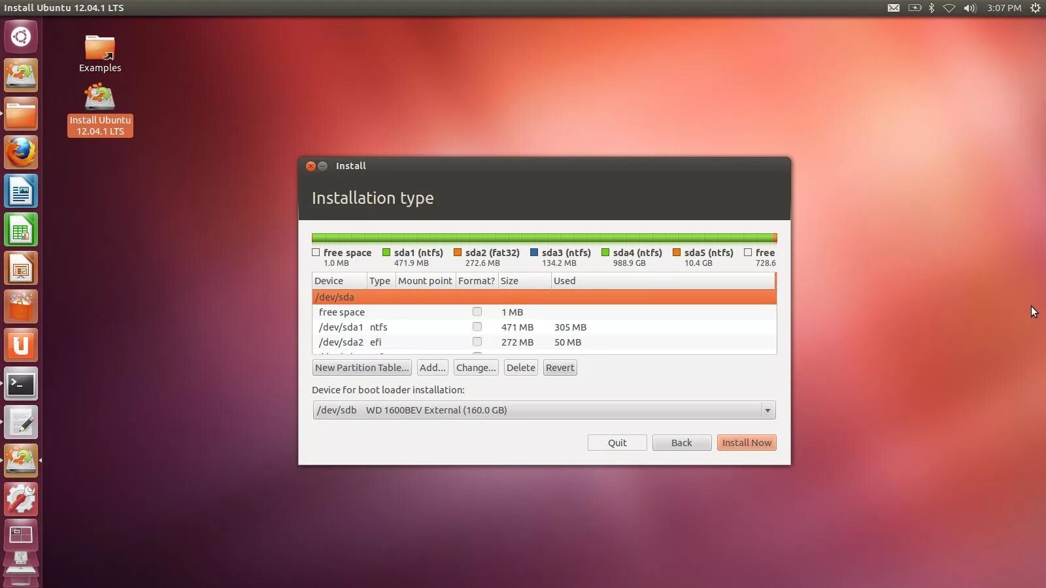Sort by Type column header

click(x=381, y=281)
